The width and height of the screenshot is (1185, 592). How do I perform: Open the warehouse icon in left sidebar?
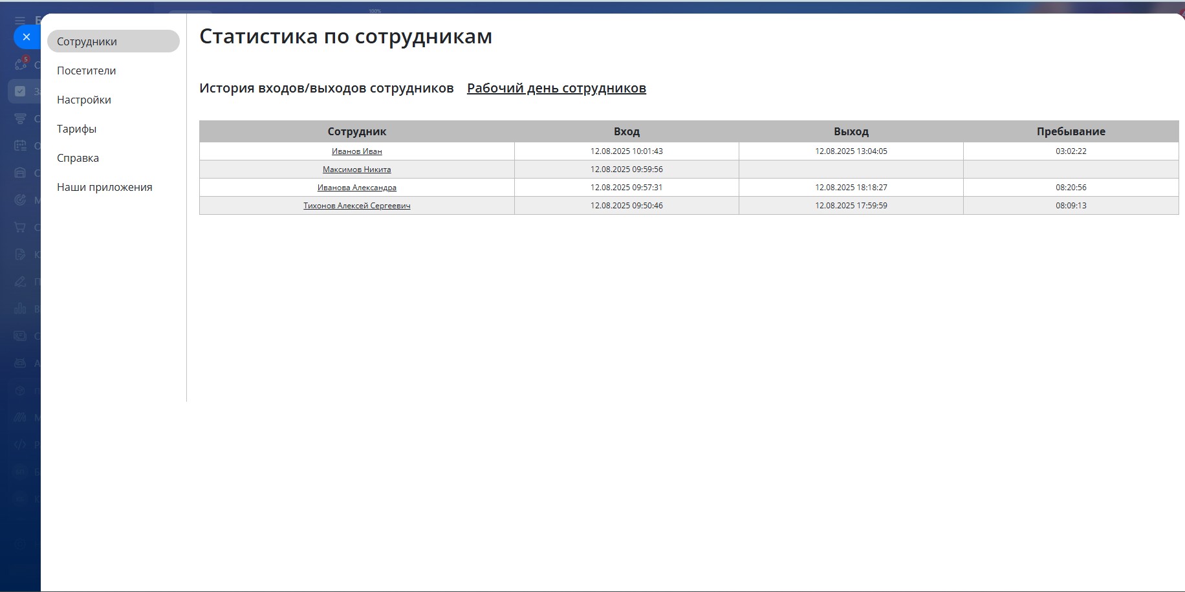20,173
